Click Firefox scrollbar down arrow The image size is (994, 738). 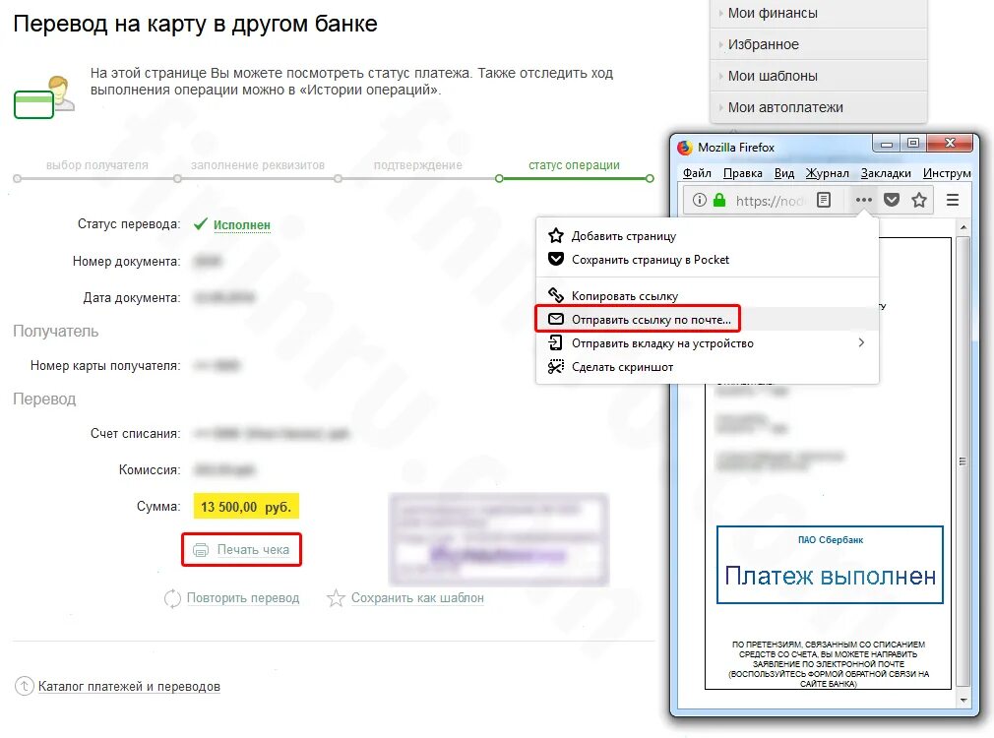click(963, 700)
